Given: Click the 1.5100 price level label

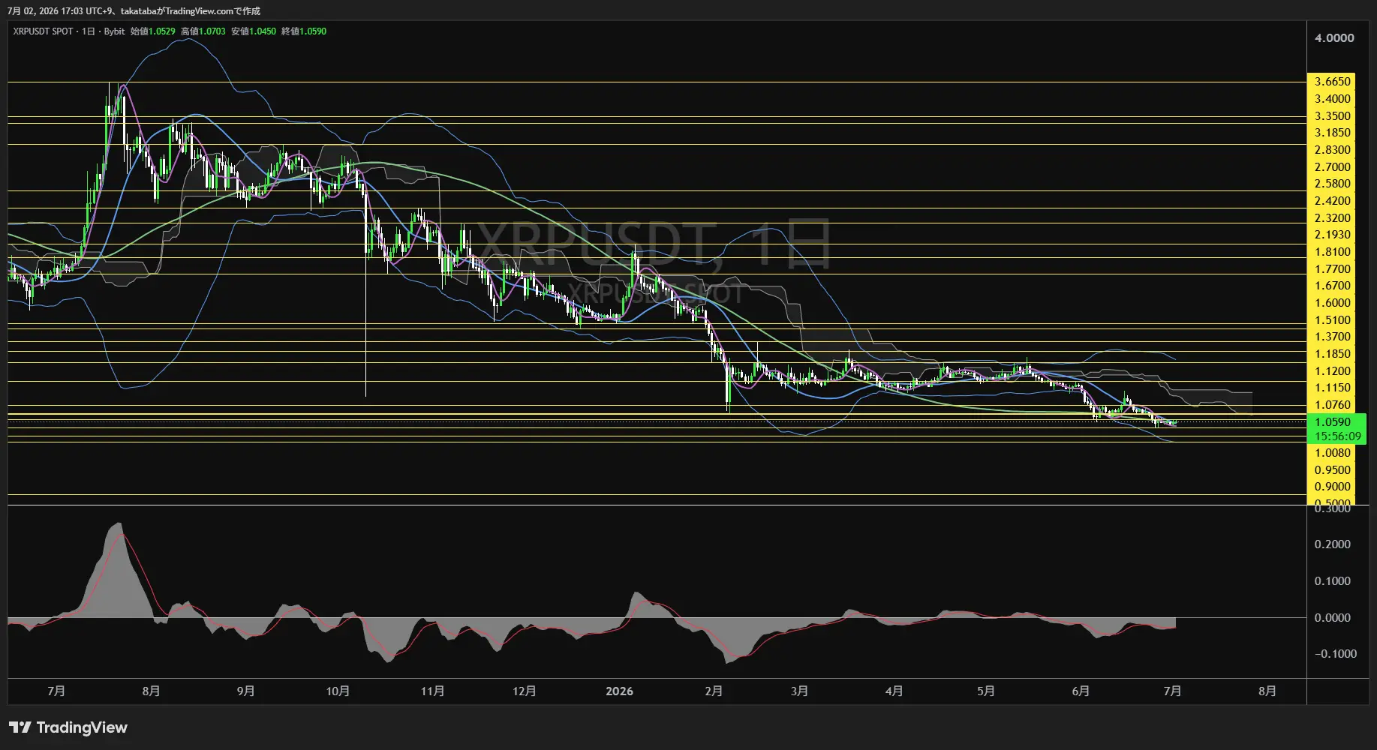Looking at the screenshot, I should (1333, 320).
